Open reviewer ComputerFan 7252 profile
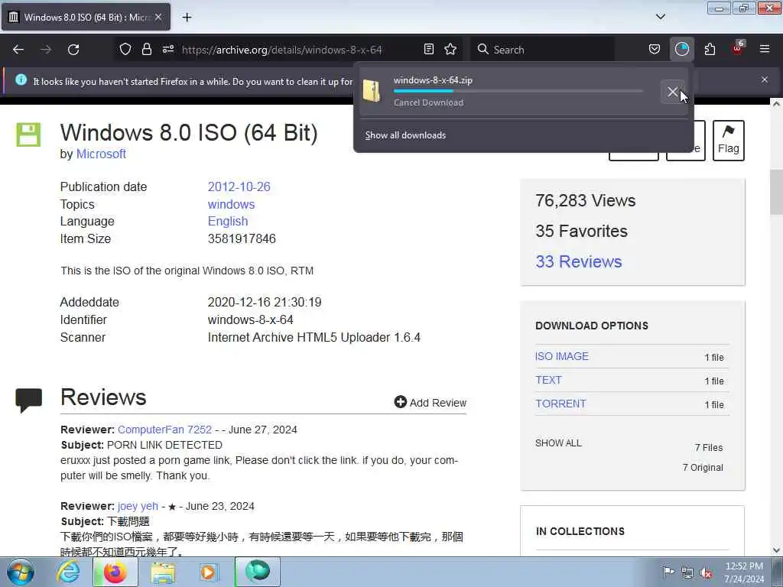Screen dimensions: 783x587 (x=164, y=430)
